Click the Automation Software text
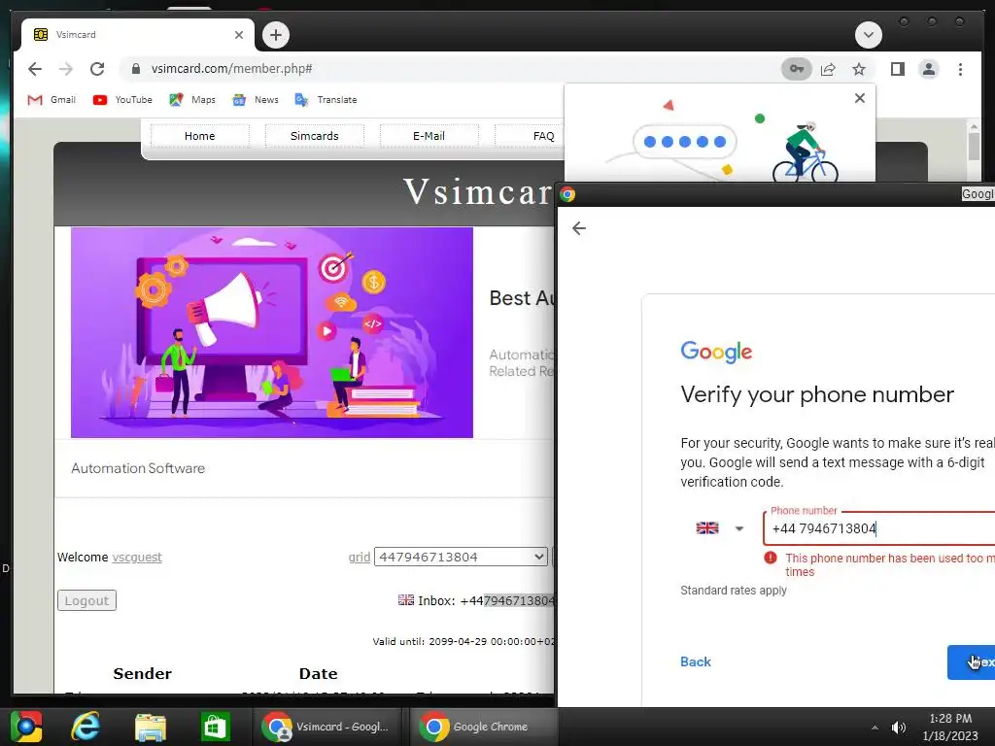The height and width of the screenshot is (746, 995). pyautogui.click(x=138, y=468)
